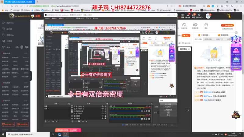Click 工作室模式 button in OBS
This screenshot has height=137, width=244.
coord(168,110)
